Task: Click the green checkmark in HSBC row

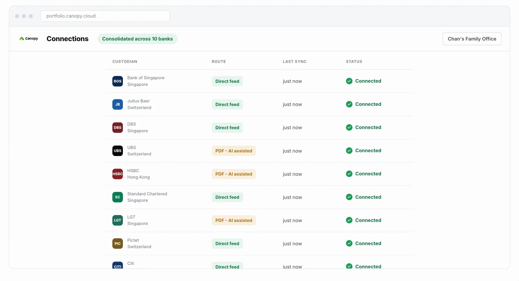Action: [349, 174]
